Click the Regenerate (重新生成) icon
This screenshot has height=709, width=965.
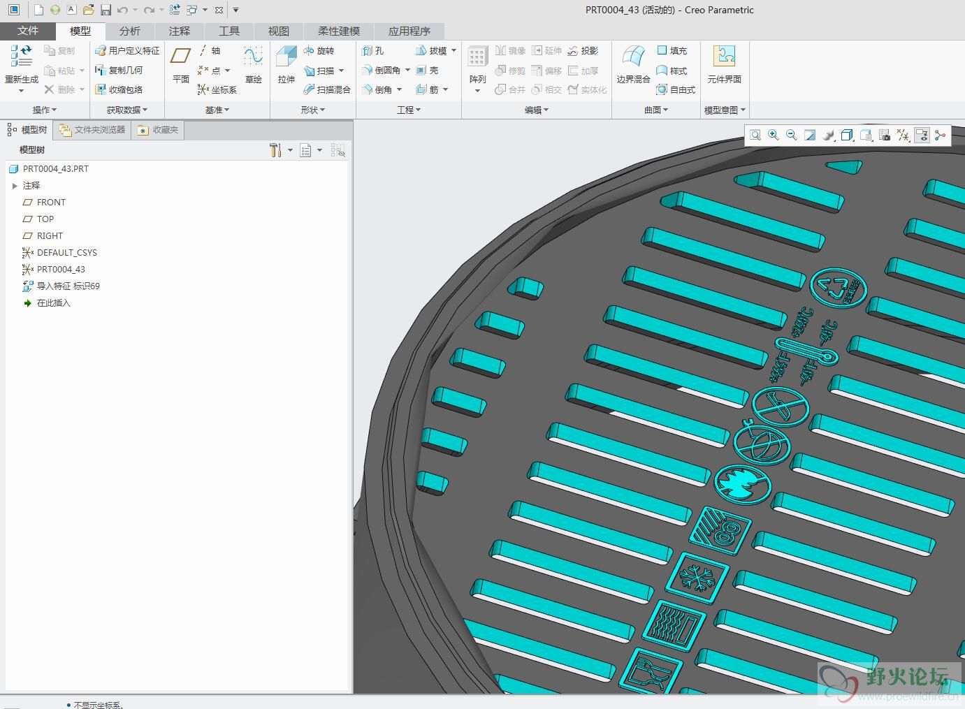click(22, 57)
